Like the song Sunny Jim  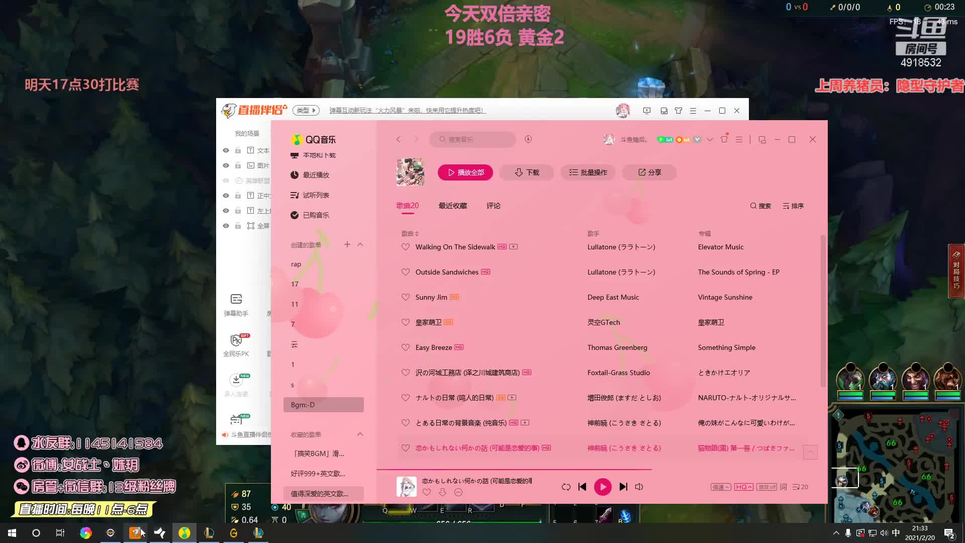click(406, 297)
